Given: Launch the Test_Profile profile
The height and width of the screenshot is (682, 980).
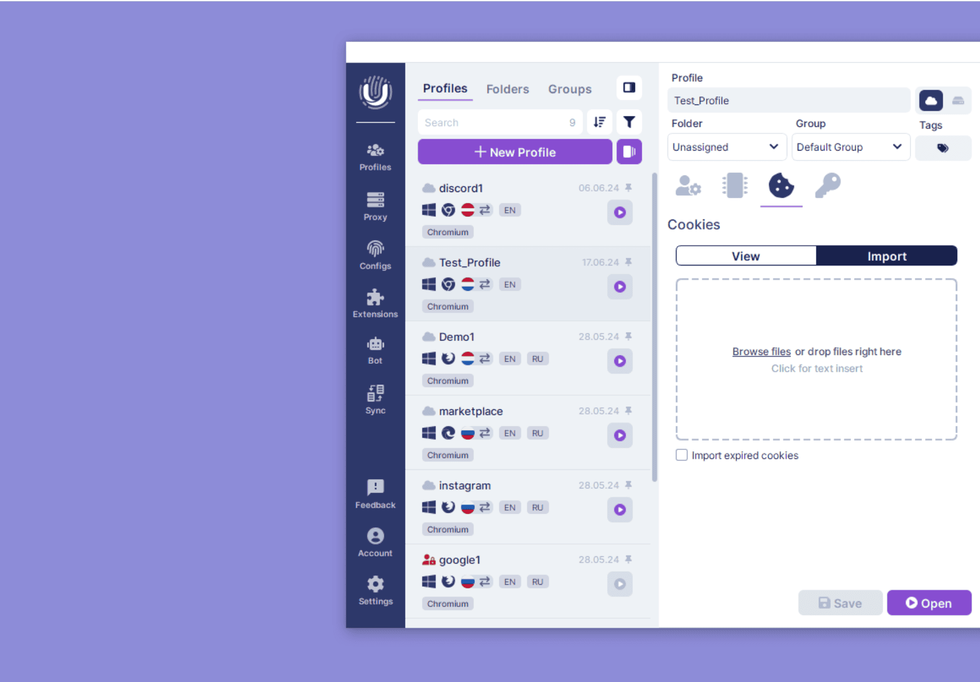Looking at the screenshot, I should [x=619, y=287].
